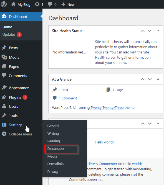Toggle the At a Glance panel triangle
Image resolution: width=164 pixels, height=185 pixels.
(x=158, y=79)
